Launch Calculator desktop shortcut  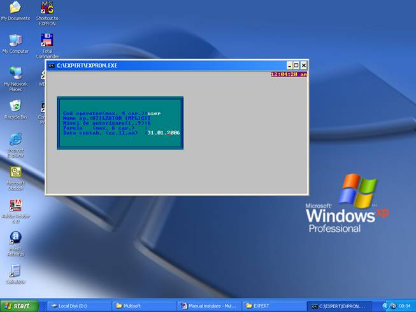[x=15, y=274]
